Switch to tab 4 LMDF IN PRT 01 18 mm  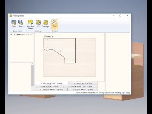click(81, 86)
